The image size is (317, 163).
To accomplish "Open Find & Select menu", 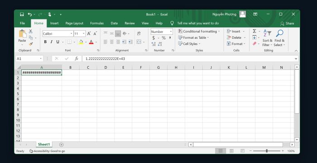I will 279,38.
